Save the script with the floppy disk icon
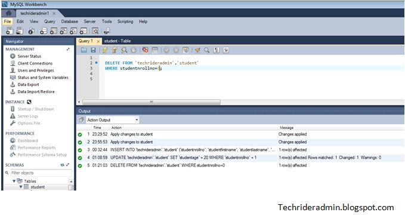The width and height of the screenshot is (405, 215). [93, 50]
